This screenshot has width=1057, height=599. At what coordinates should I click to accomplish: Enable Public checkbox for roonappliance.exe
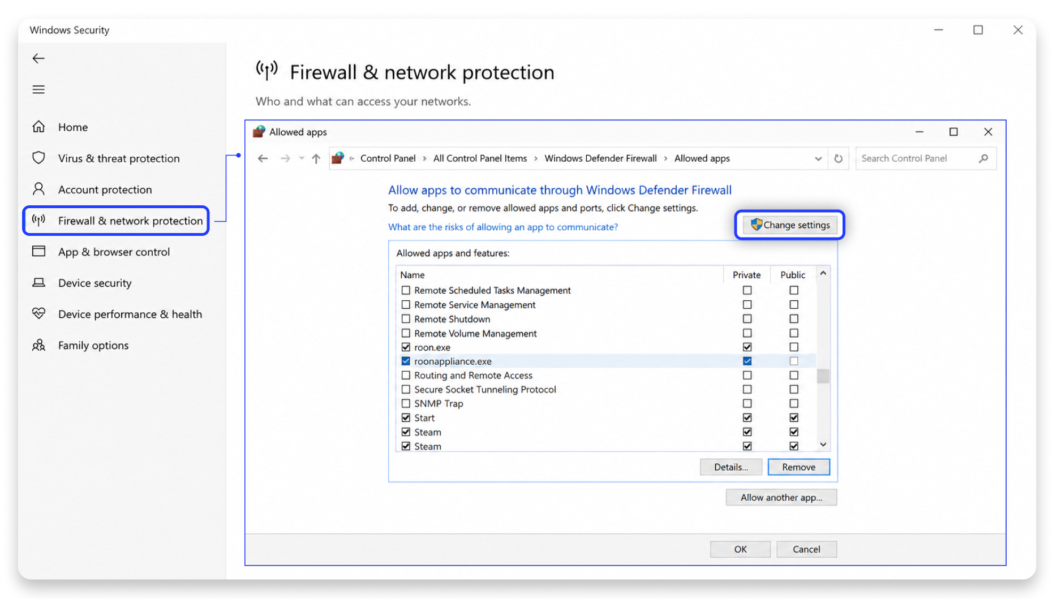point(794,361)
